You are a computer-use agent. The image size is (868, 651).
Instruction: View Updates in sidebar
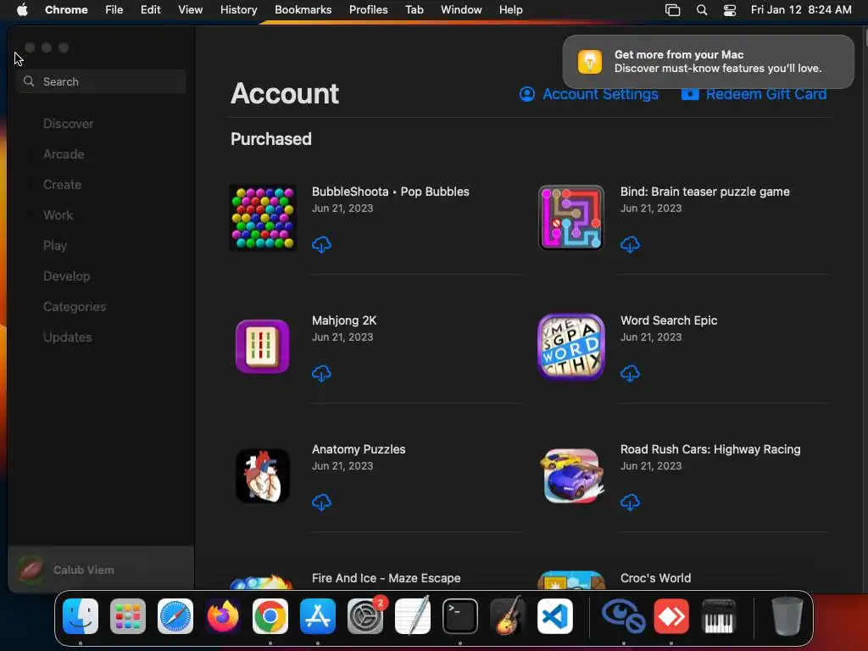click(x=68, y=337)
